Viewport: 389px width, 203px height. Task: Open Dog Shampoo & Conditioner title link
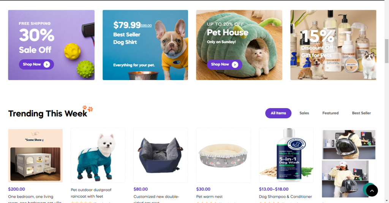pos(285,197)
